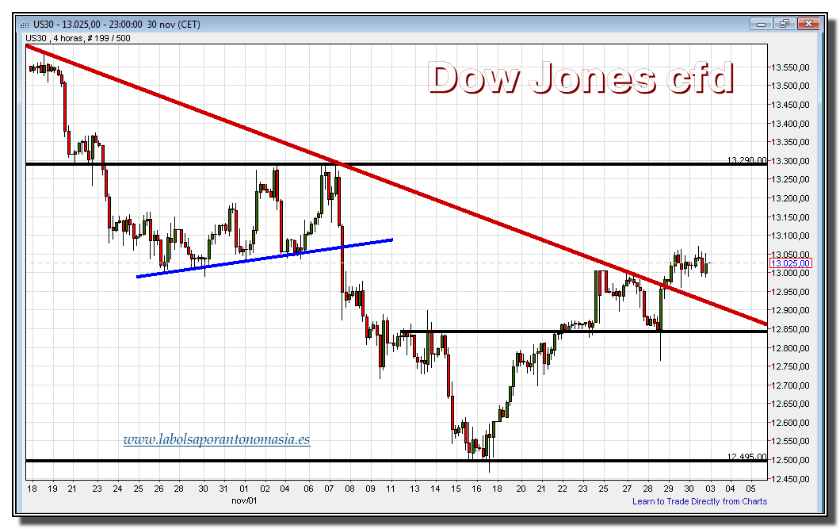Open the www.labolsaporantonomasia.es link

[216, 439]
